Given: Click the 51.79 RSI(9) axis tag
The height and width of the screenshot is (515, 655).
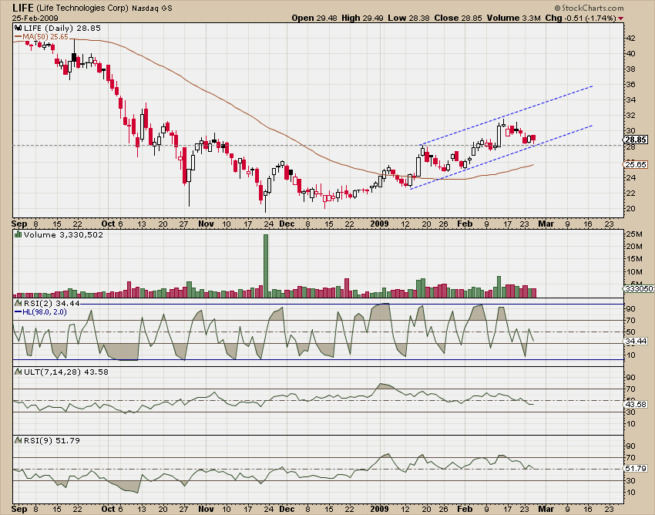Looking at the screenshot, I should tap(636, 469).
